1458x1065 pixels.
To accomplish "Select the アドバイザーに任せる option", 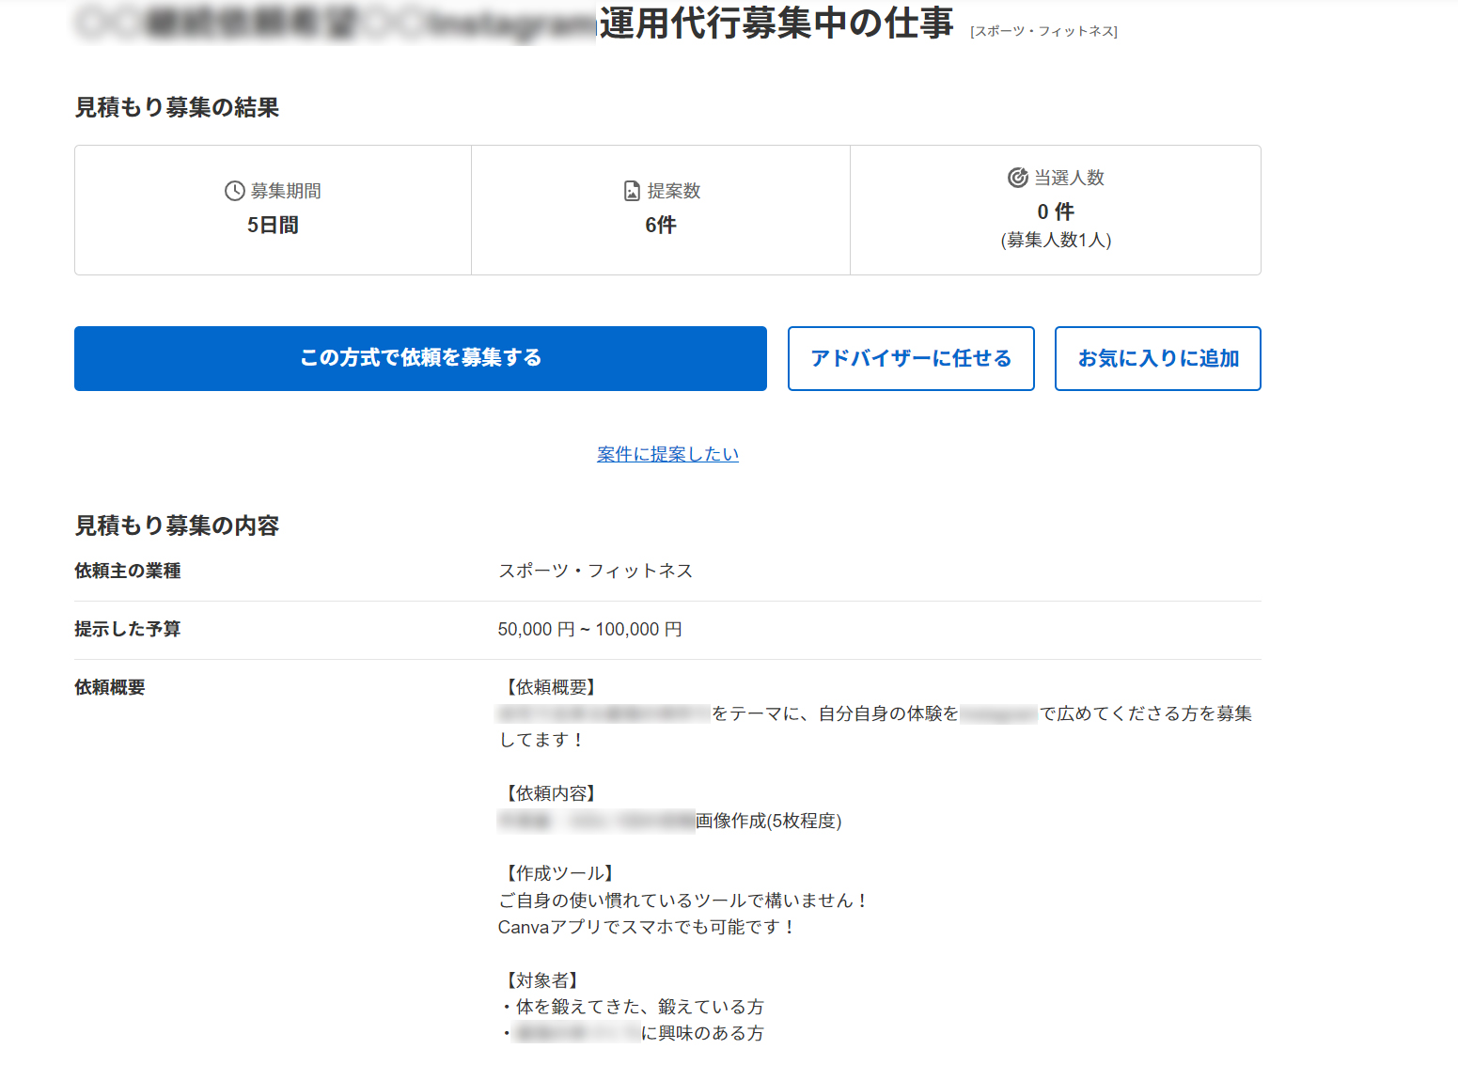I will pos(910,358).
